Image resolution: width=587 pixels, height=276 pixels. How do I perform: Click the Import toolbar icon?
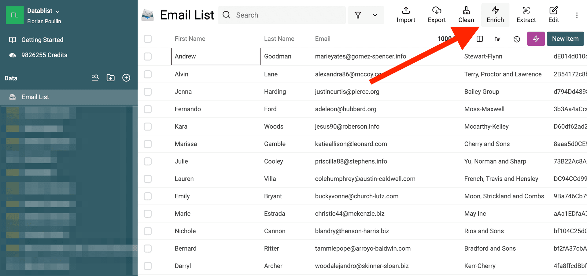[x=406, y=15]
